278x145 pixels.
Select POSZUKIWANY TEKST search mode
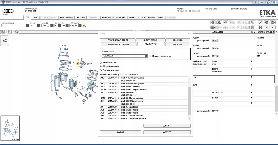[118, 40]
